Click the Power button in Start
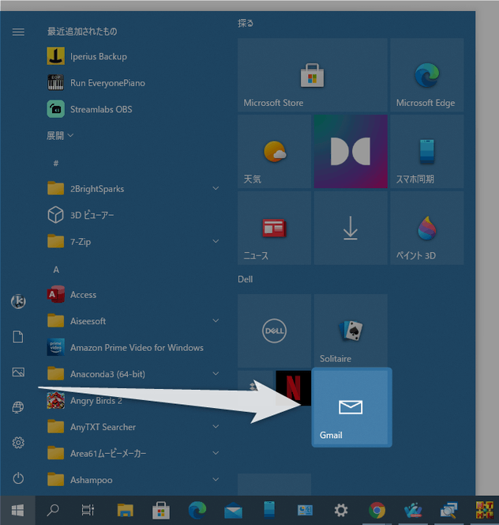Viewport: 499px width, 525px height. coord(18,478)
